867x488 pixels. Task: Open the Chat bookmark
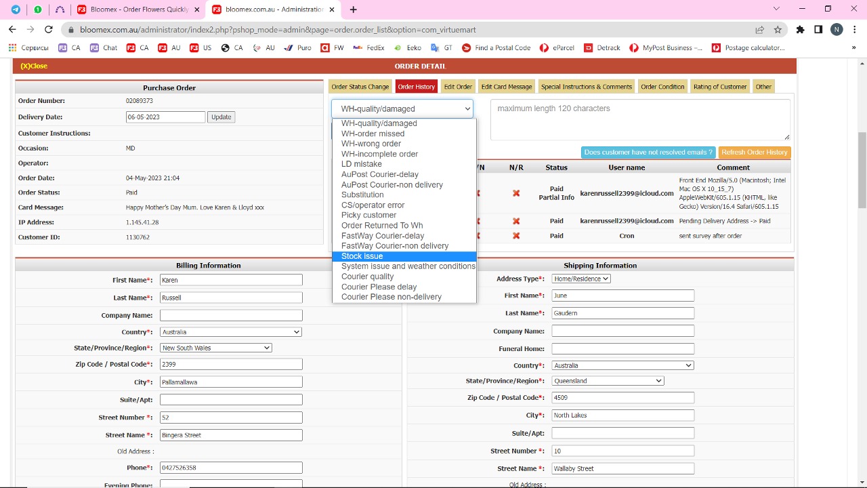pos(104,48)
